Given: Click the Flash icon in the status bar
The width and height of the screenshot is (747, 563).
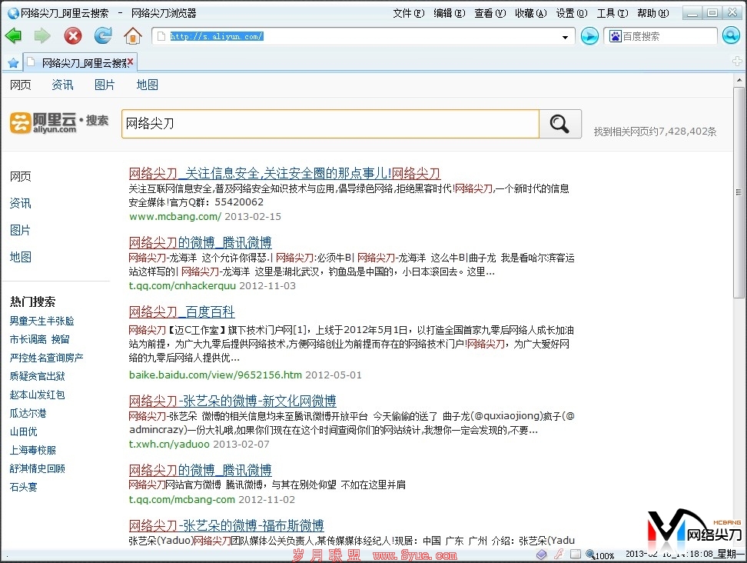Looking at the screenshot, I should pos(559,554).
